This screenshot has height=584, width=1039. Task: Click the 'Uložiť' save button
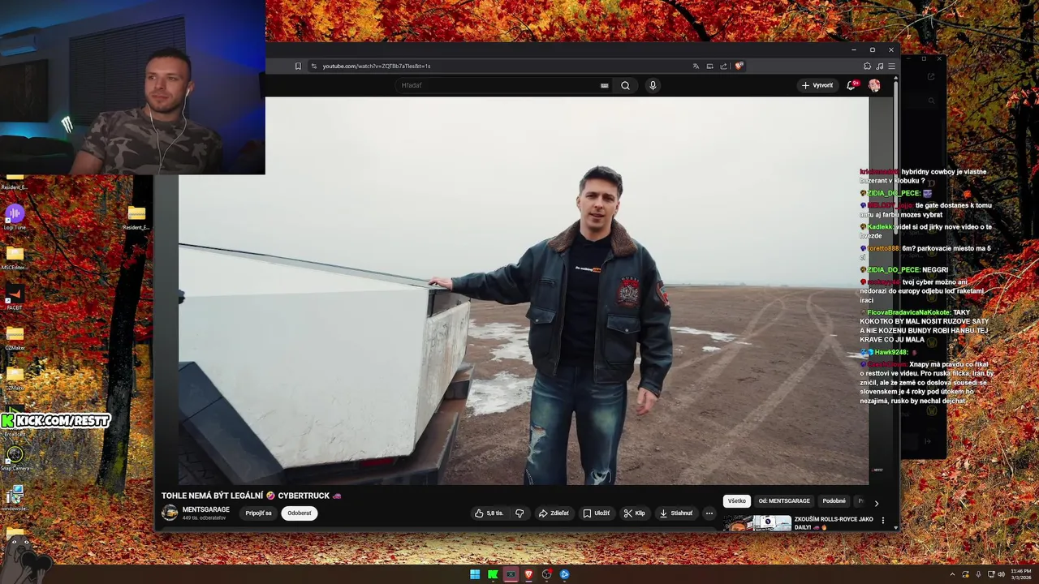point(597,513)
